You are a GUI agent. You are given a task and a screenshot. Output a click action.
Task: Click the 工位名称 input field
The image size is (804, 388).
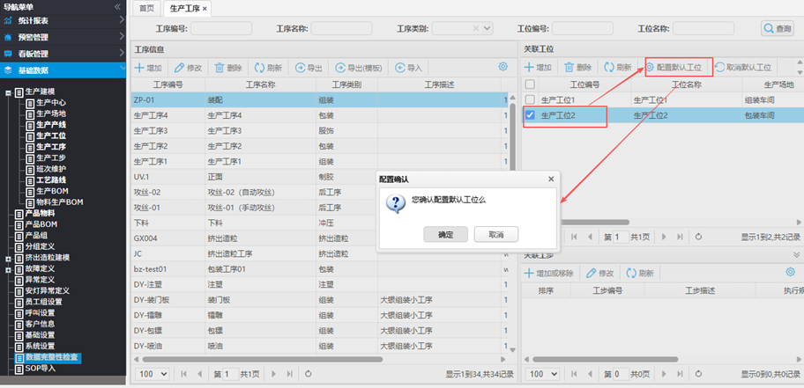(703, 29)
